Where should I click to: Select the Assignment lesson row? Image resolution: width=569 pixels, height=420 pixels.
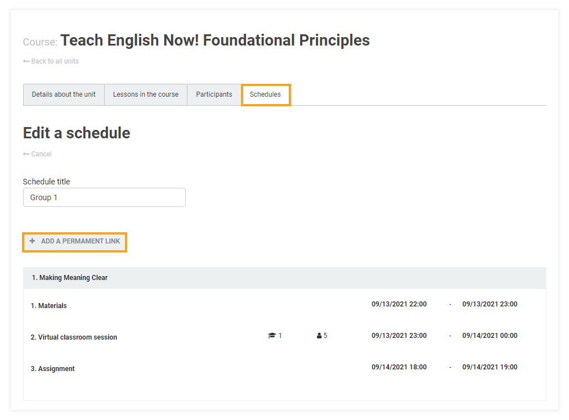click(x=285, y=368)
